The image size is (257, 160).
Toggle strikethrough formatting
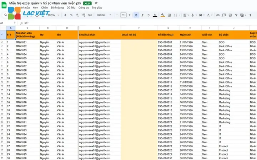(148, 15)
